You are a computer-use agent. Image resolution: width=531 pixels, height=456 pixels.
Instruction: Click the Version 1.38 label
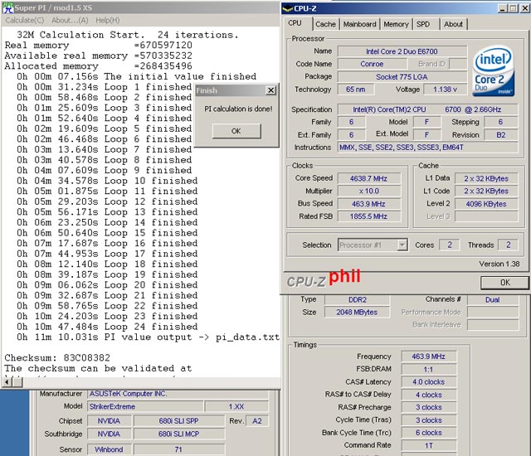point(499,264)
